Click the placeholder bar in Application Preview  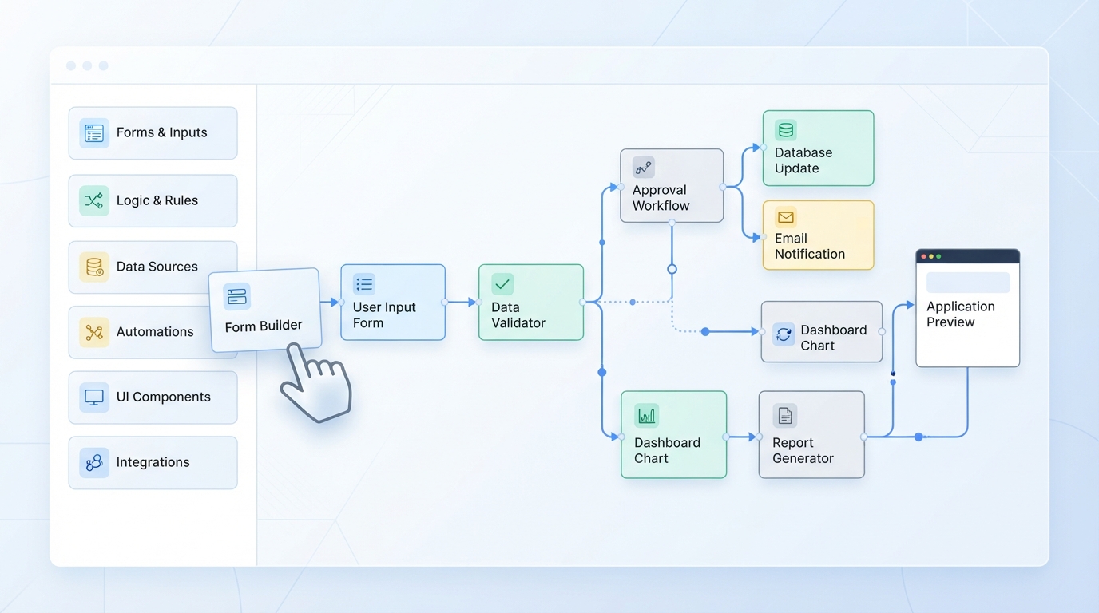click(x=968, y=283)
